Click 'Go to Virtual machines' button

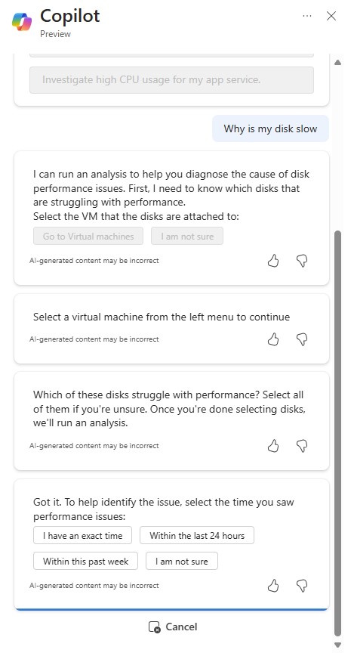coord(88,236)
